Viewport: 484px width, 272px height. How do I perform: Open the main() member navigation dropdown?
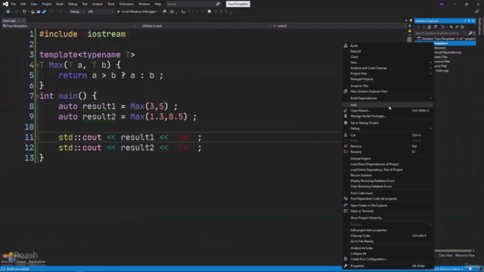point(340,26)
